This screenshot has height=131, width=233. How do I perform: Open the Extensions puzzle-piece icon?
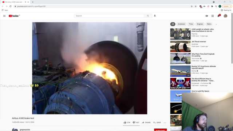coord(212,6)
